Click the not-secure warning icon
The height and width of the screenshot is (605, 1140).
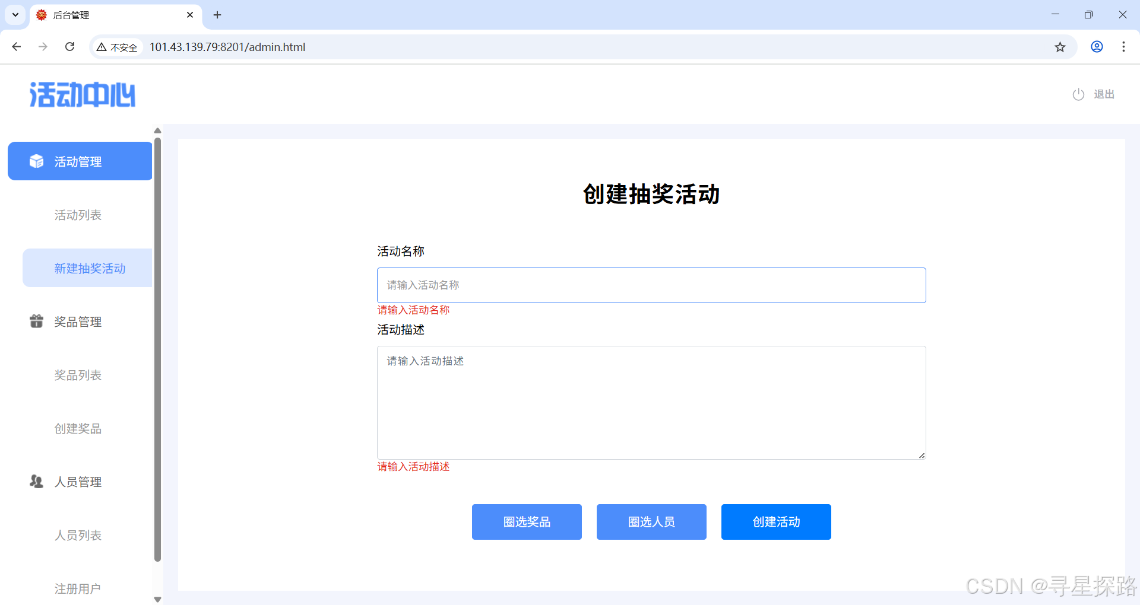(x=102, y=47)
